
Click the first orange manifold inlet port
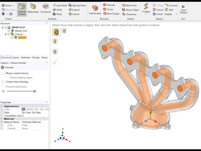(104, 48)
